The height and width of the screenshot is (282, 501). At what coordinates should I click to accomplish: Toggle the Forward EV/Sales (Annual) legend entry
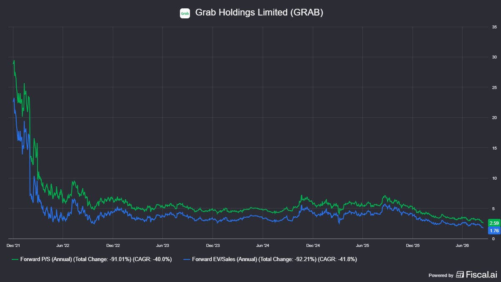tap(270, 259)
